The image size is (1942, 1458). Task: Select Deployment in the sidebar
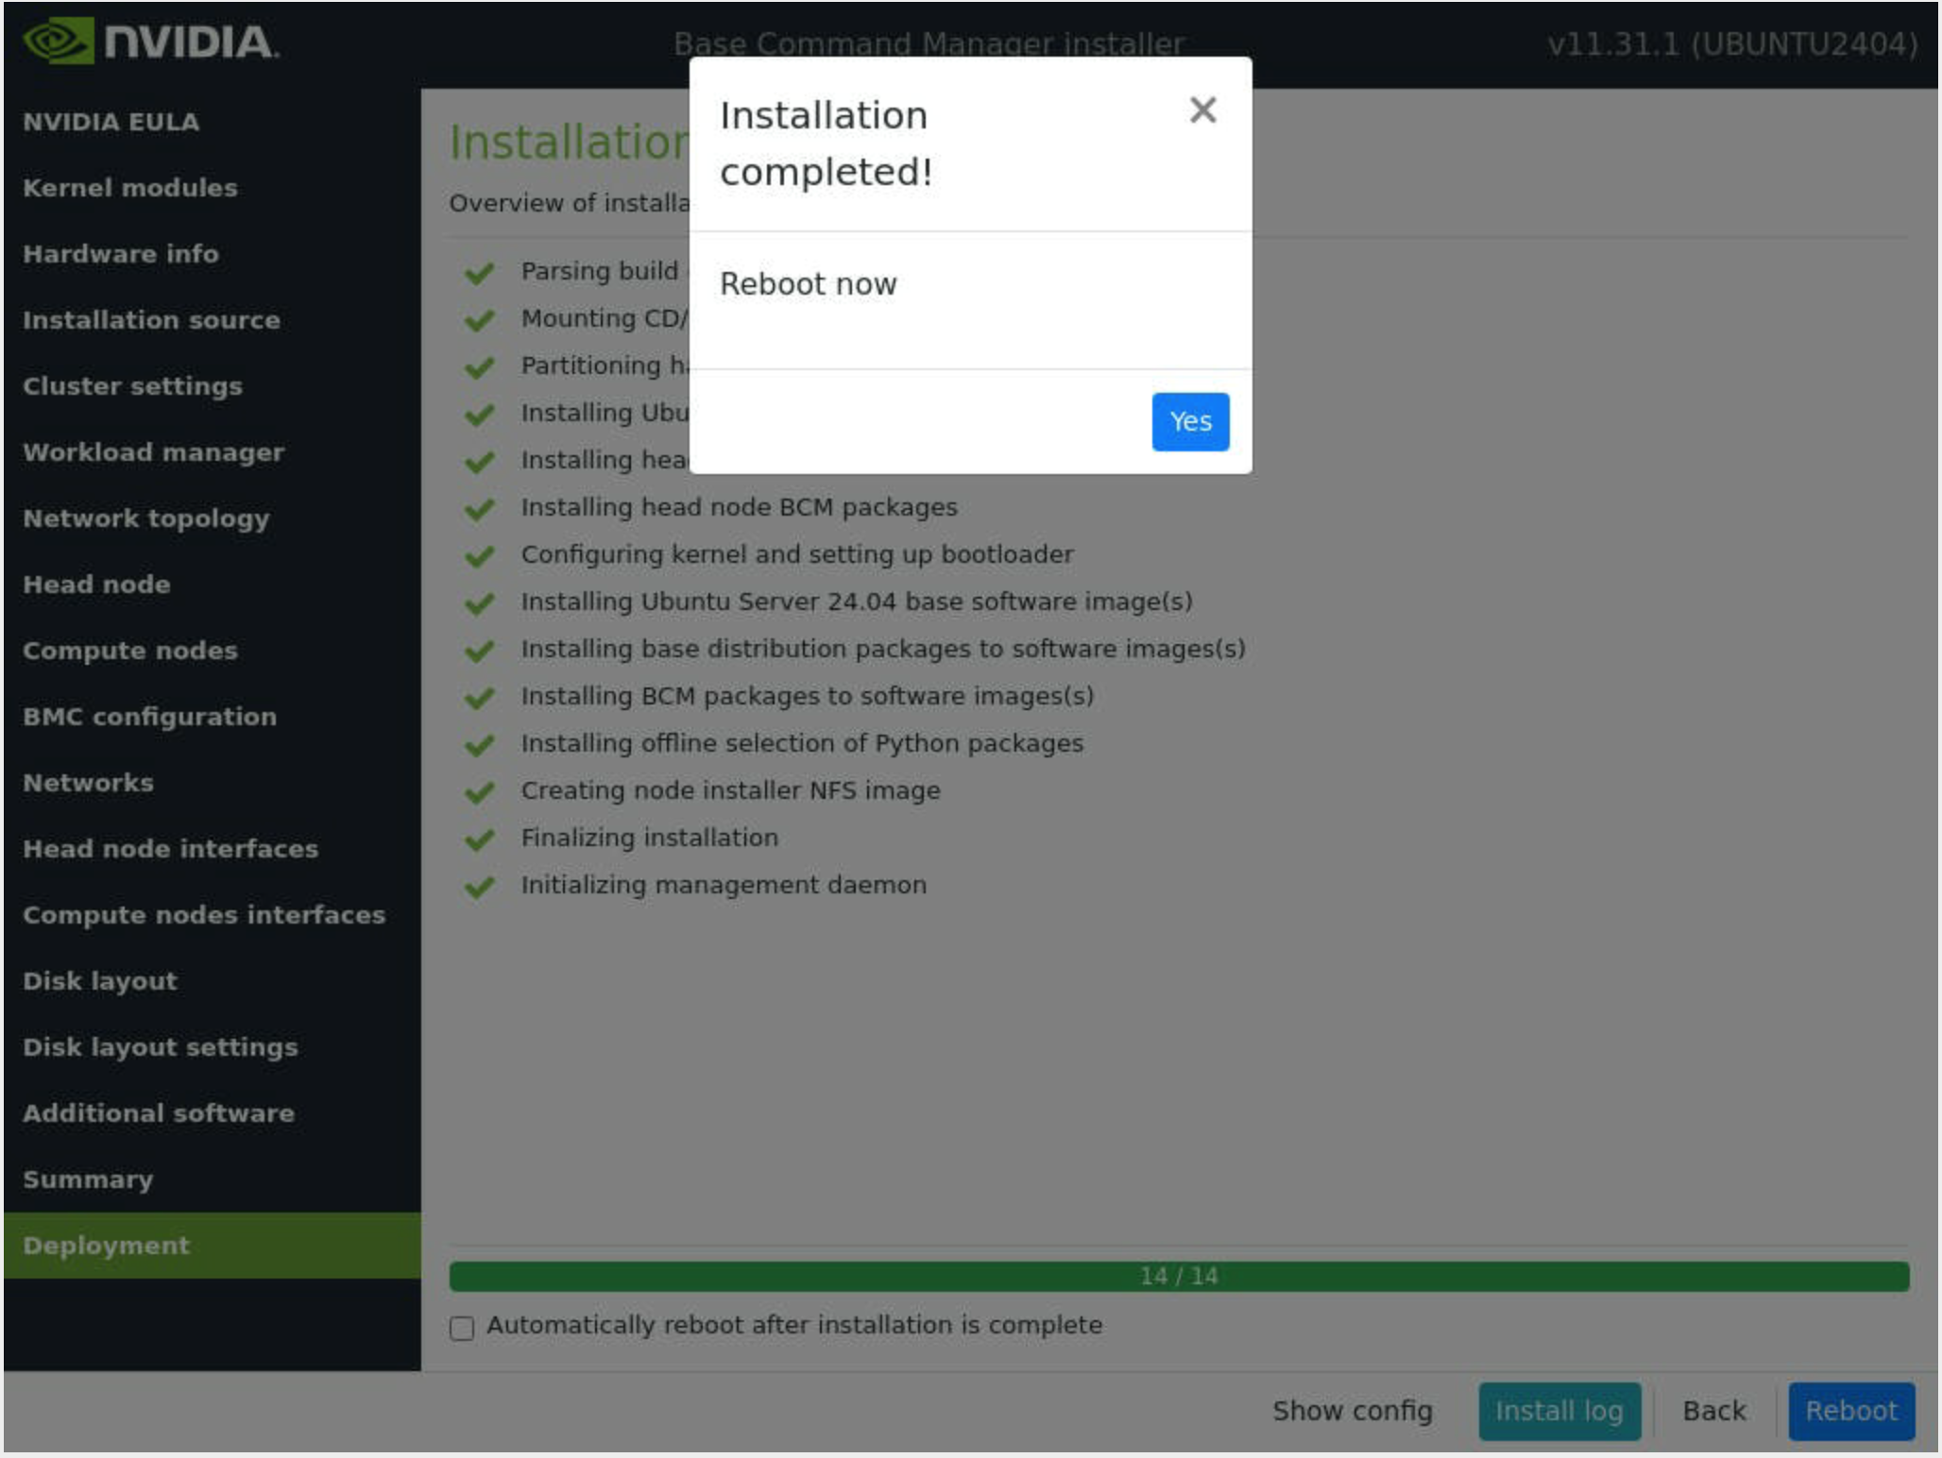point(107,1246)
